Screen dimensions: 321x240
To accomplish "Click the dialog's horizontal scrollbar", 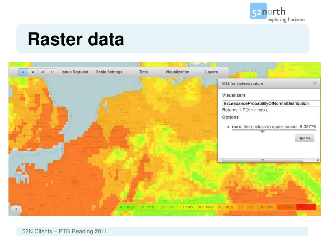I will pyautogui.click(x=262, y=160).
